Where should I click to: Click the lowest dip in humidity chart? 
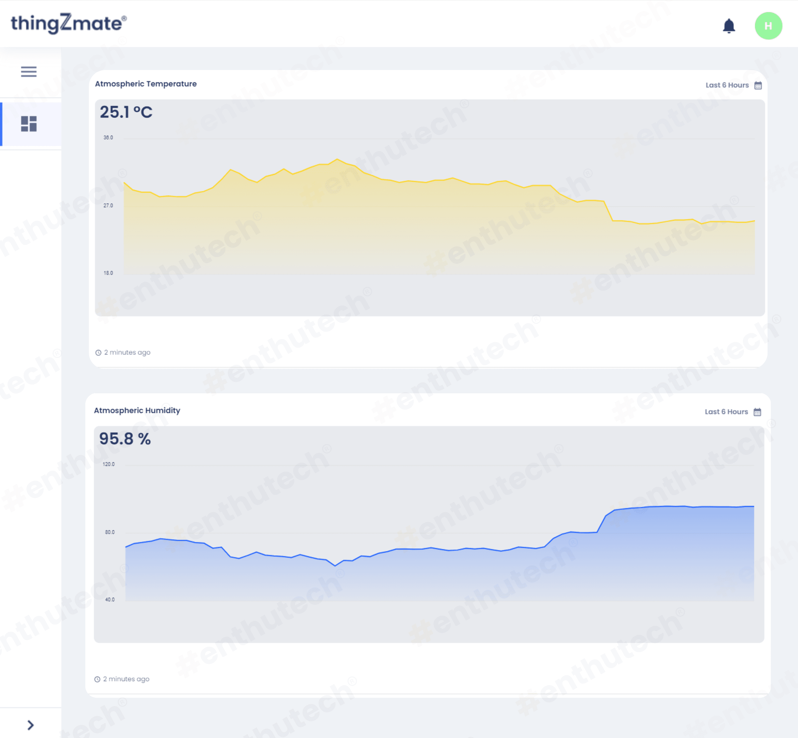[335, 565]
